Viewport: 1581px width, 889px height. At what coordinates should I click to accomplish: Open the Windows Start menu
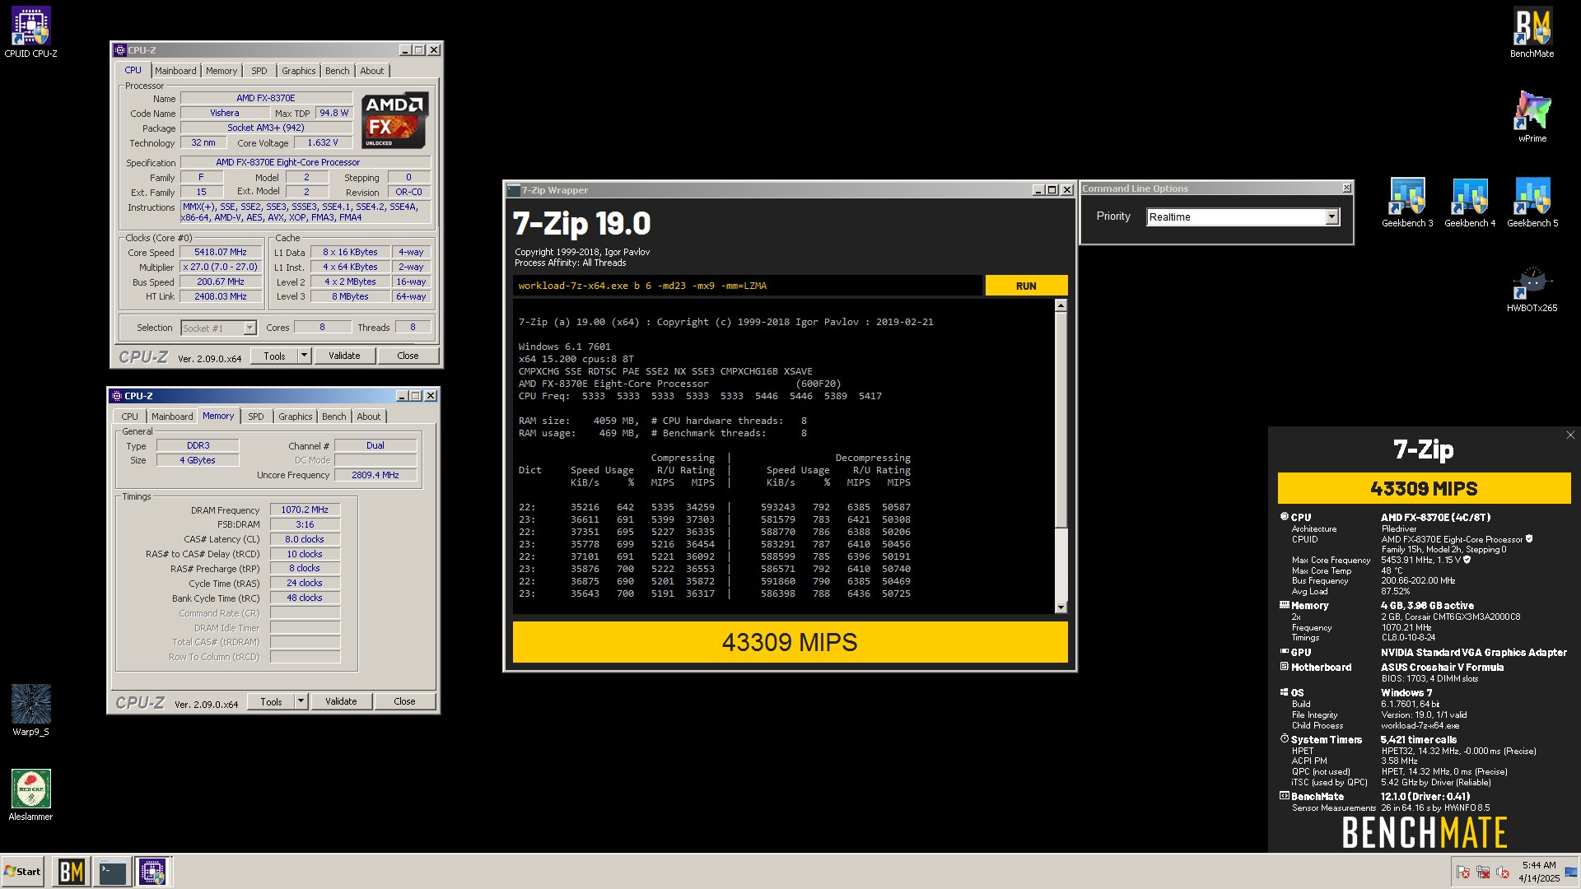tap(23, 872)
